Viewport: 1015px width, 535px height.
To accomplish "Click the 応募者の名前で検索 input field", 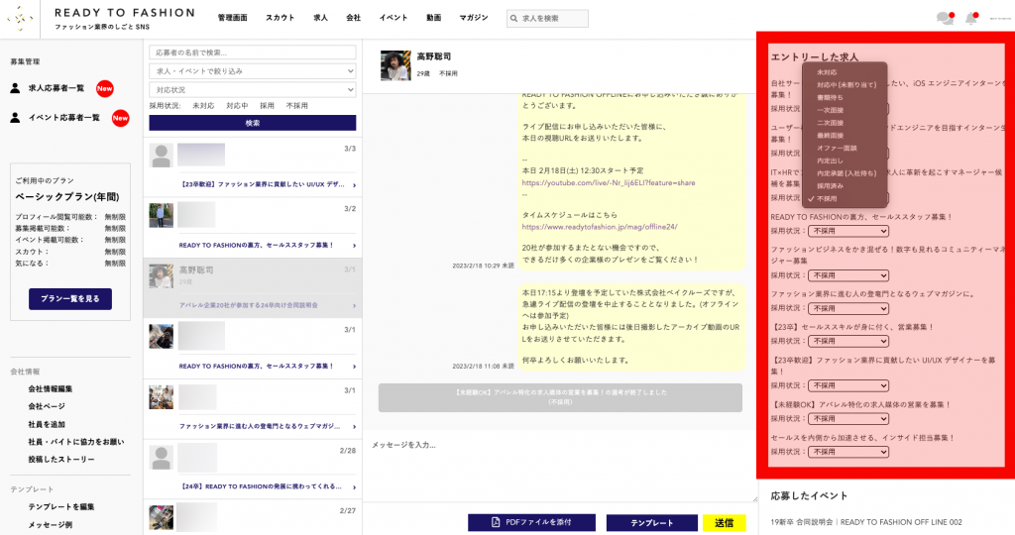I will [253, 53].
